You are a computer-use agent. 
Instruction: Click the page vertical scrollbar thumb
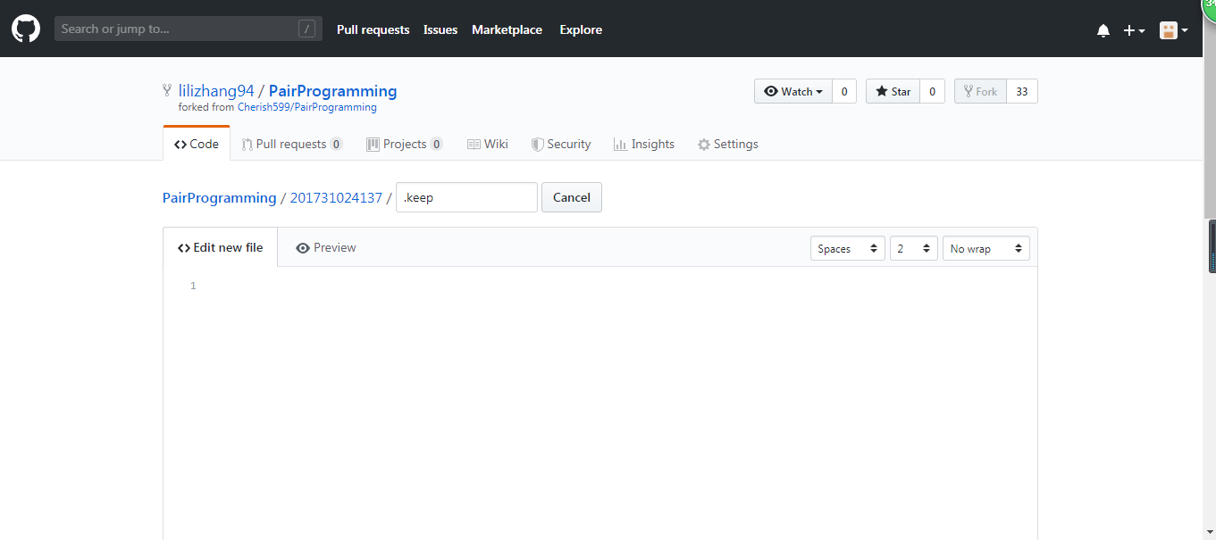[1210, 116]
